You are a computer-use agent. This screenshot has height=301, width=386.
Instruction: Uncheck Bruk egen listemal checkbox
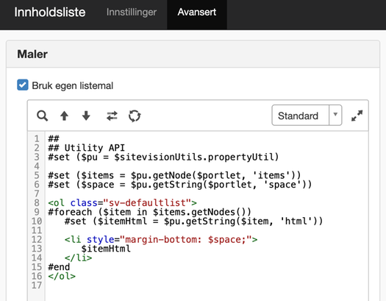click(x=23, y=85)
